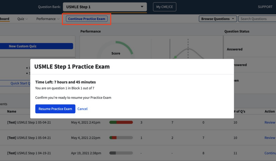Click the progress bar of the 2:41pm quiz
Image resolution: width=276 pixels, height=161 pixels.
pyautogui.click(x=121, y=122)
